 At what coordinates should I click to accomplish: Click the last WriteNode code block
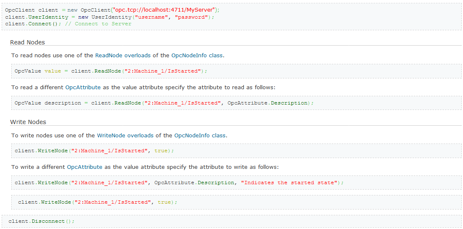click(x=236, y=202)
